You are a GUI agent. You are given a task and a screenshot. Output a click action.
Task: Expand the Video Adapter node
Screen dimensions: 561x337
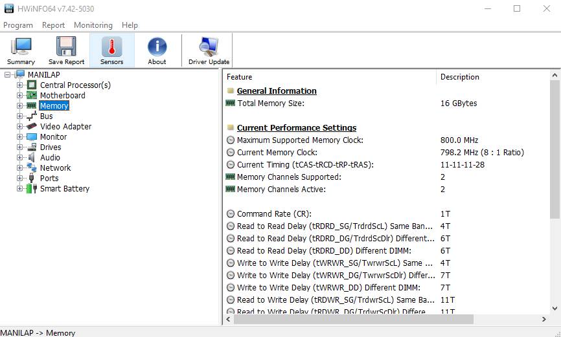(x=19, y=127)
